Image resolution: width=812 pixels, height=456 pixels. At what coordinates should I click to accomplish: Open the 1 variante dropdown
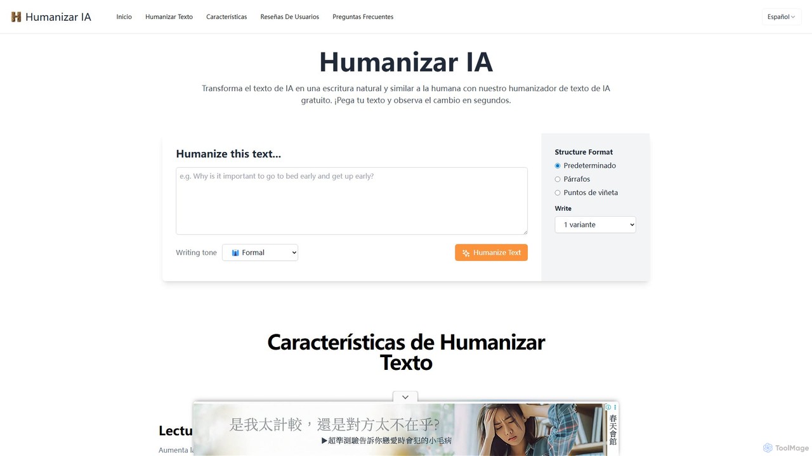pyautogui.click(x=595, y=225)
